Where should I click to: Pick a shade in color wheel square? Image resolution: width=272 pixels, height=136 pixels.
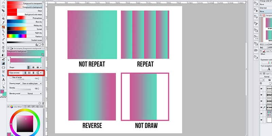point(25,124)
